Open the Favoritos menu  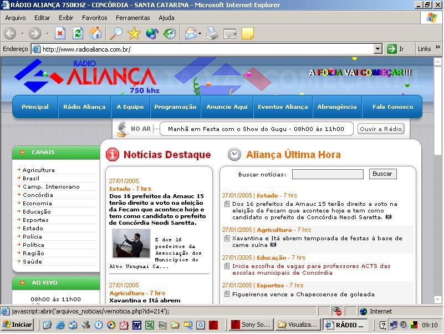click(94, 18)
